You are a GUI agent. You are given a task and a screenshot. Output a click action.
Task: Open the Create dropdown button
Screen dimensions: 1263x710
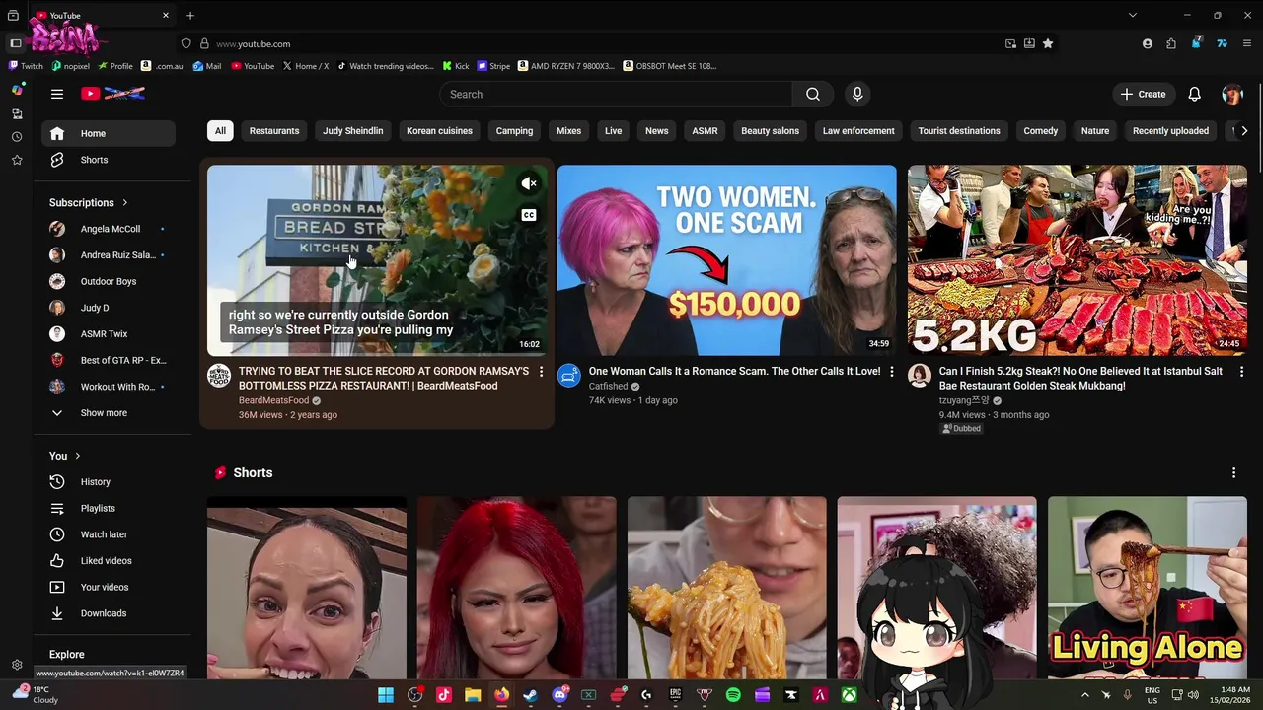1143,94
